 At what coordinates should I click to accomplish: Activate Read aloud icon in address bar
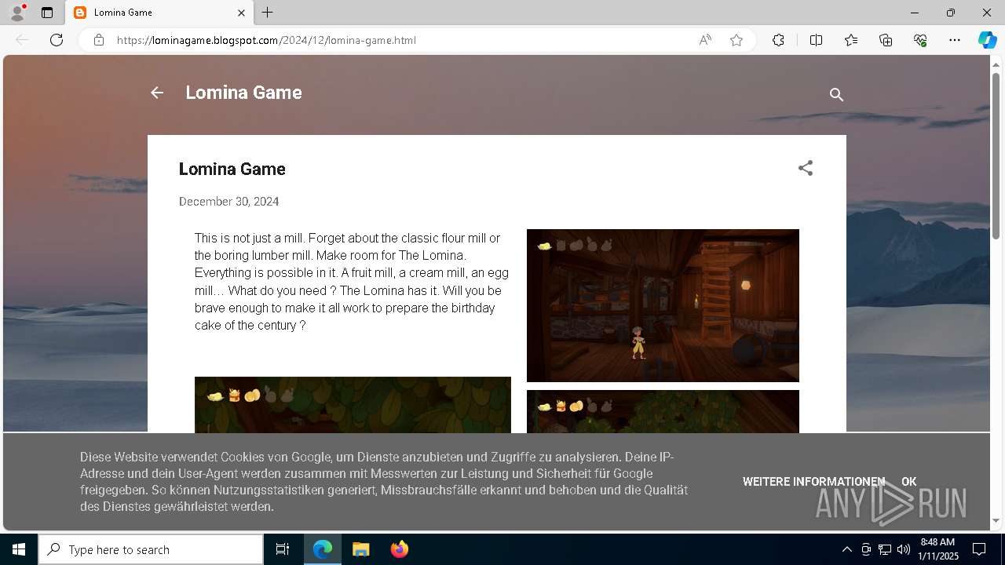(705, 40)
